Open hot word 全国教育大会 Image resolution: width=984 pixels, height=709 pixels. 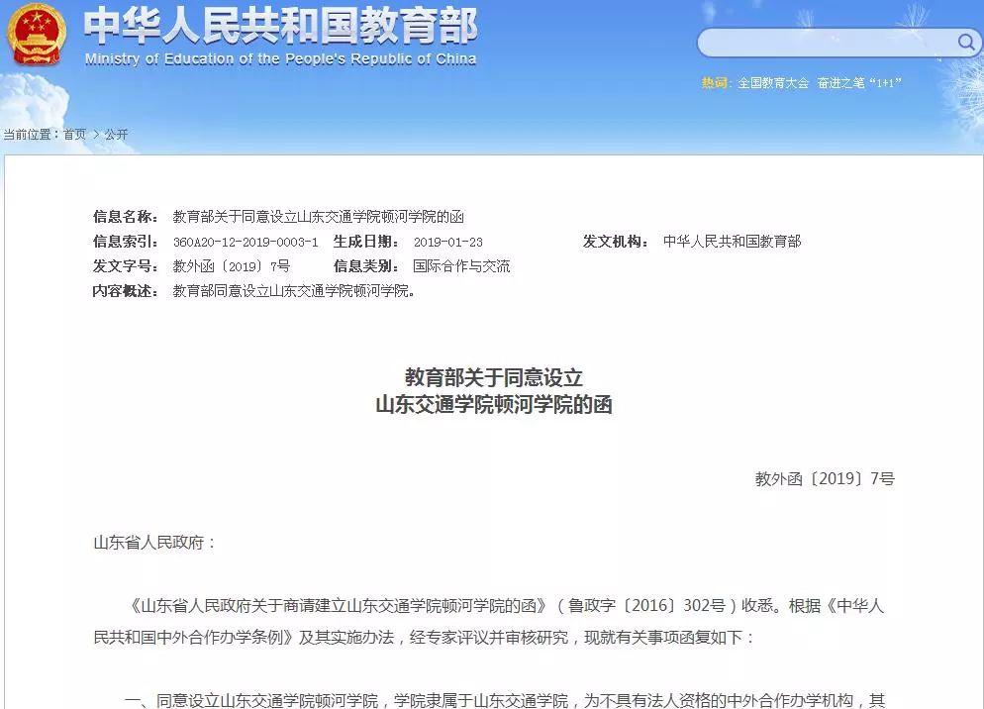pos(773,83)
